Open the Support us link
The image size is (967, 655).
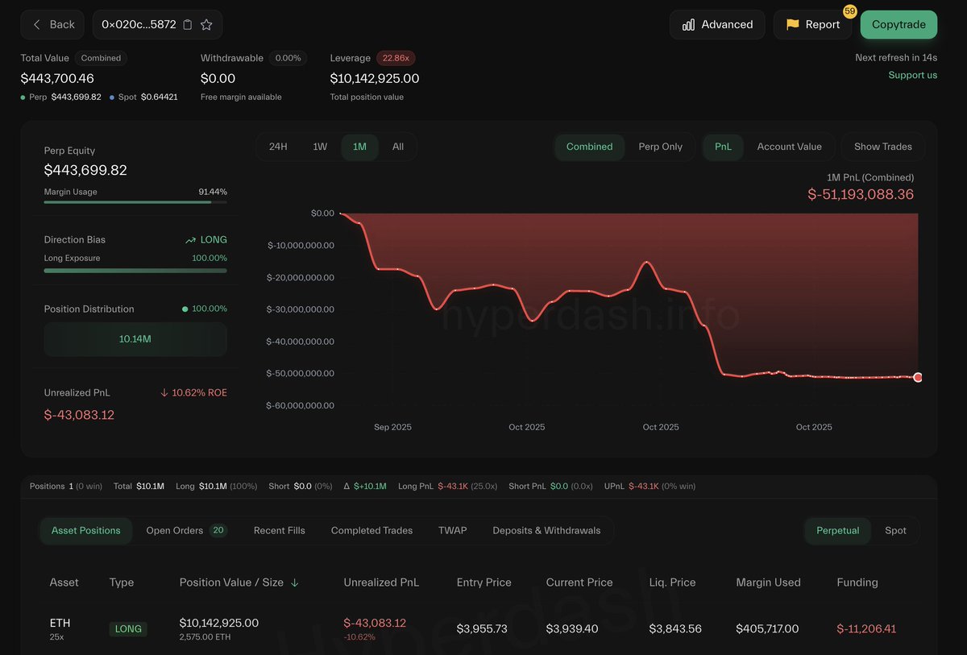913,75
